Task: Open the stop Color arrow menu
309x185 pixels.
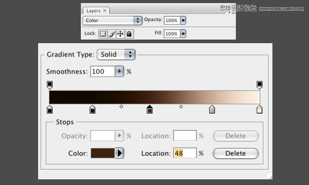Action: click(119, 153)
